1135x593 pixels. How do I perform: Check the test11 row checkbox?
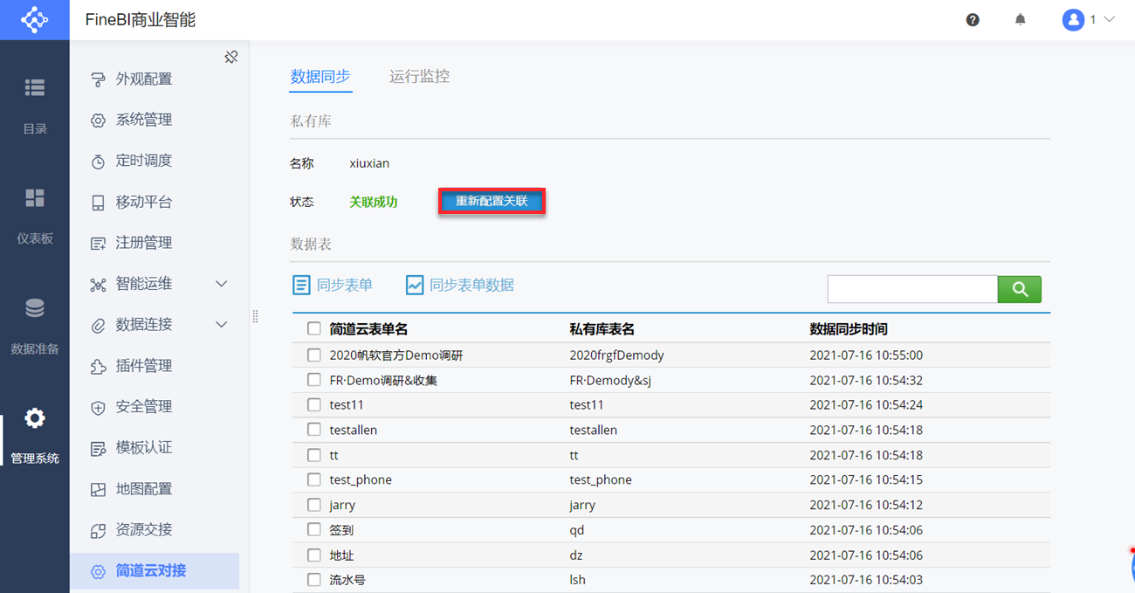pos(314,405)
